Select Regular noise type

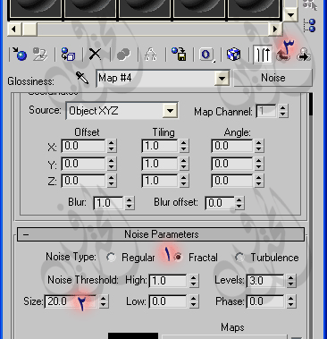[x=111, y=257]
